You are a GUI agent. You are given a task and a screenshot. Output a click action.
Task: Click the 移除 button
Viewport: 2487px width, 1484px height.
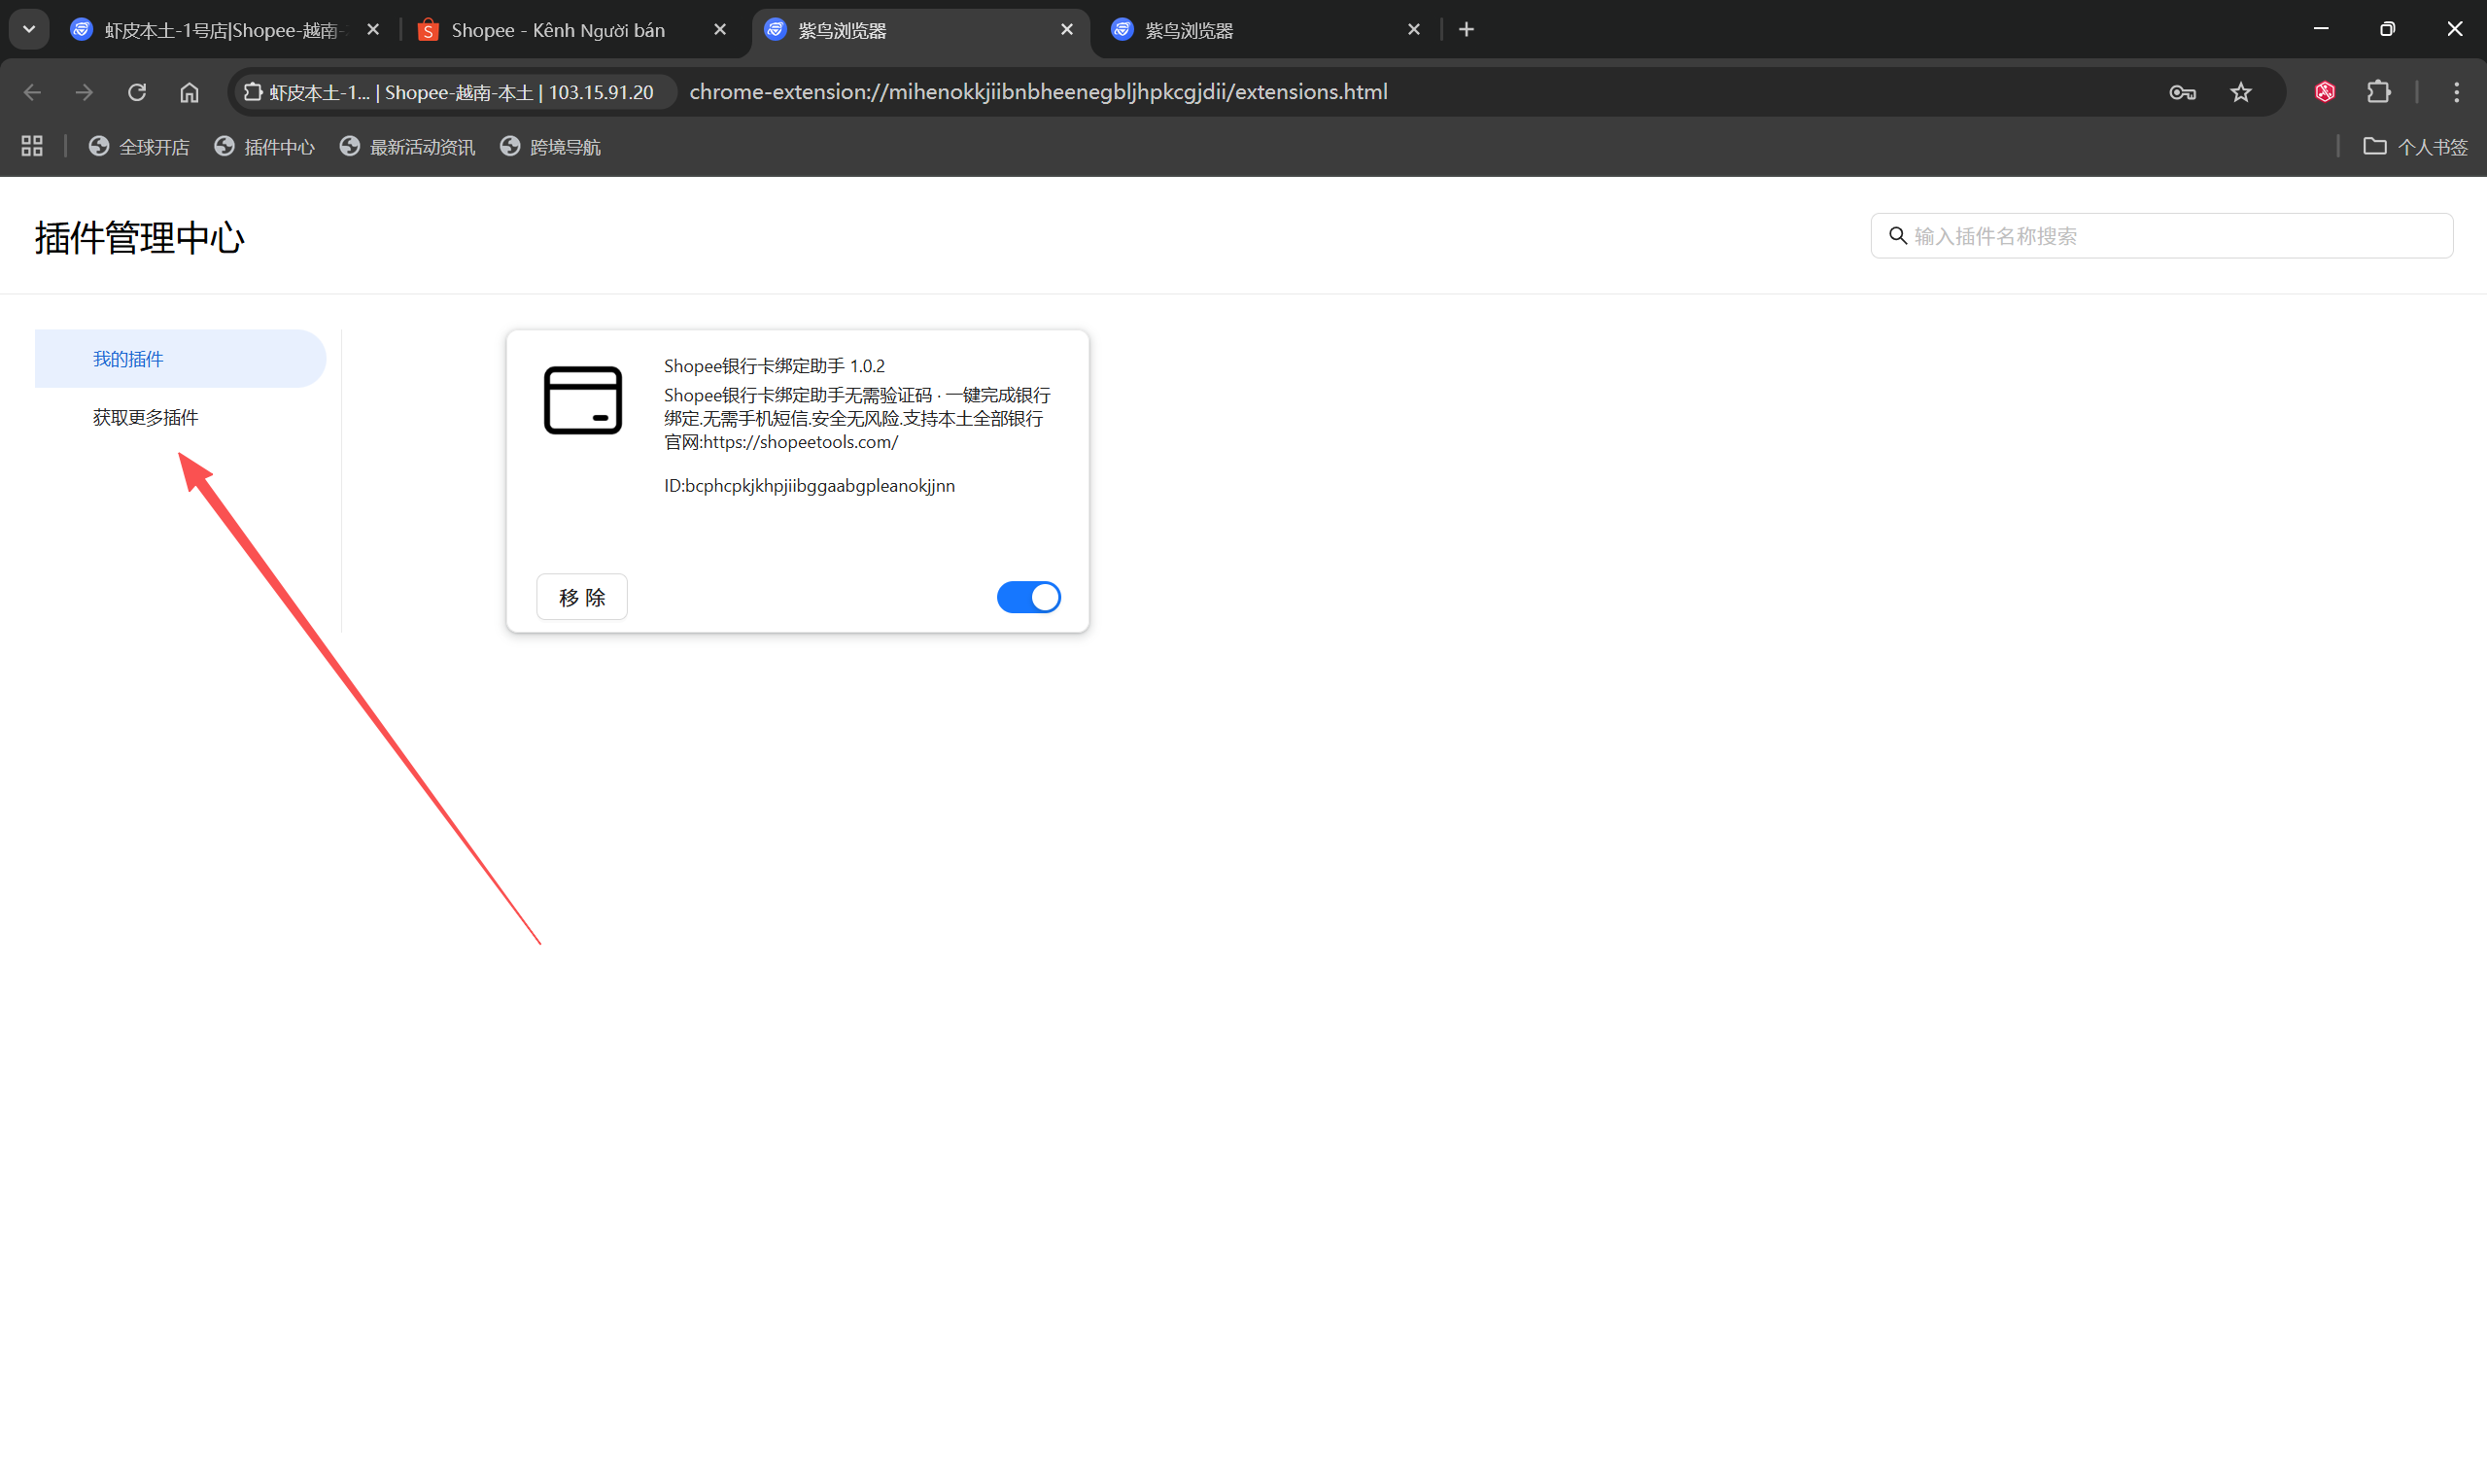tap(582, 597)
